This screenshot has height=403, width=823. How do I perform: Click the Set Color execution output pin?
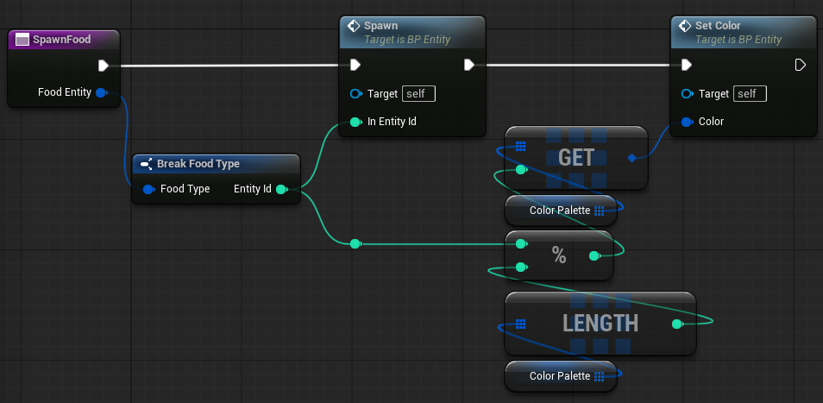(800, 65)
